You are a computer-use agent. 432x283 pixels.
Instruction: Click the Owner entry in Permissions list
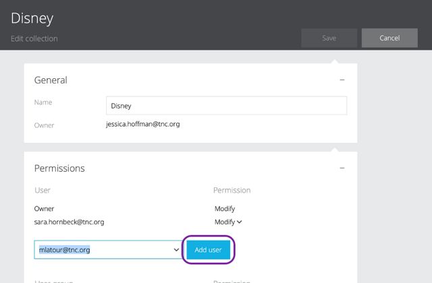44,209
